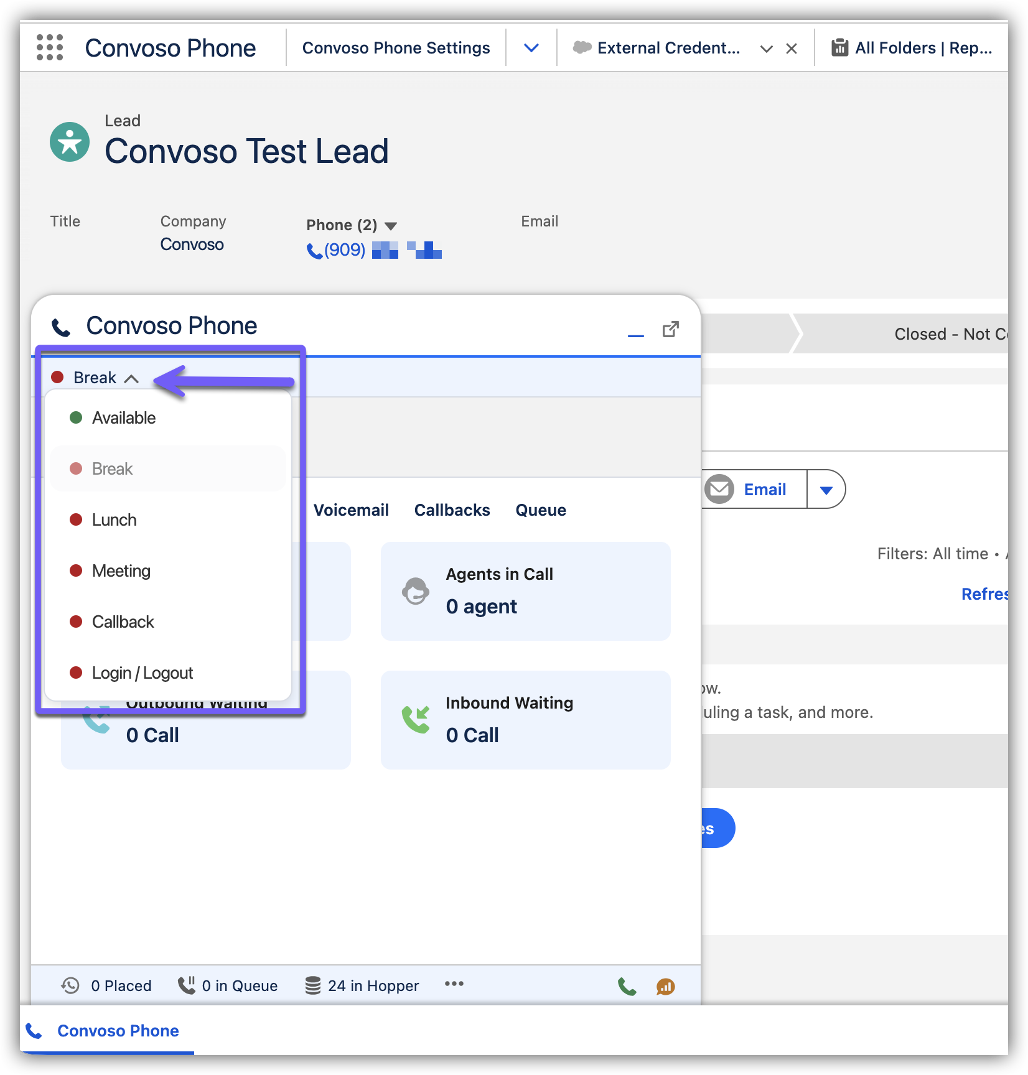Click the Email envelope icon
1028x1075 pixels.
click(x=720, y=489)
